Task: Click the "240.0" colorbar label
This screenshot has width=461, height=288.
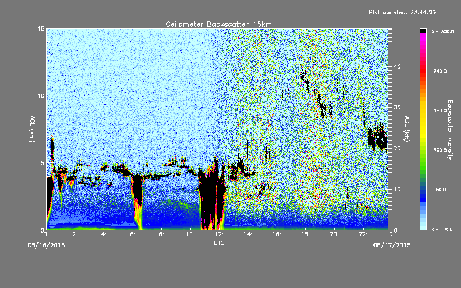Action: point(440,71)
